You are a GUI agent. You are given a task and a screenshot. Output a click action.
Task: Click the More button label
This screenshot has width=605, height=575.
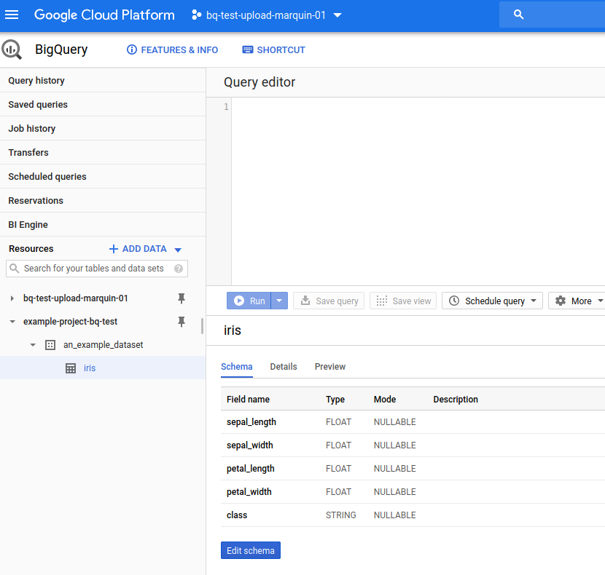click(582, 301)
